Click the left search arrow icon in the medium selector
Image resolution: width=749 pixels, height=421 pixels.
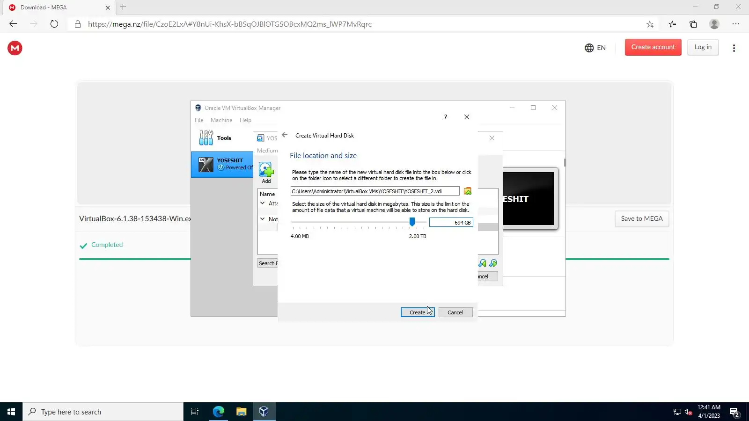(482, 263)
